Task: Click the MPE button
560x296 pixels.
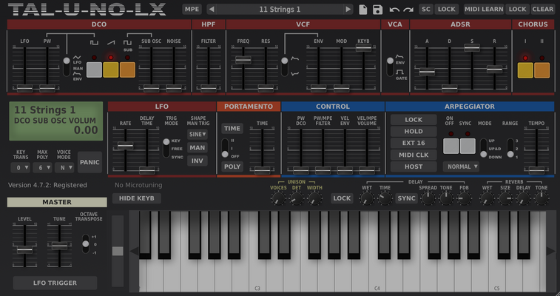Action: pos(192,10)
